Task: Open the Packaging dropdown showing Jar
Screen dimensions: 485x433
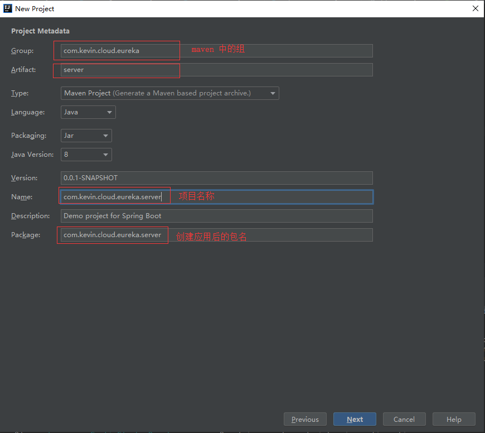Action: [x=86, y=136]
